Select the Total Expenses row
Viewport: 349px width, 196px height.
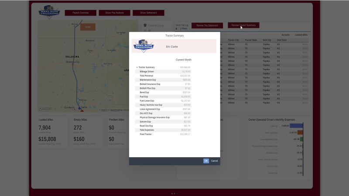[x=163, y=130]
